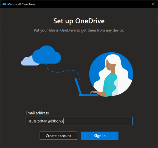This screenshot has width=158, height=148.
Task: Click Create account button
Action: [x=58, y=136]
